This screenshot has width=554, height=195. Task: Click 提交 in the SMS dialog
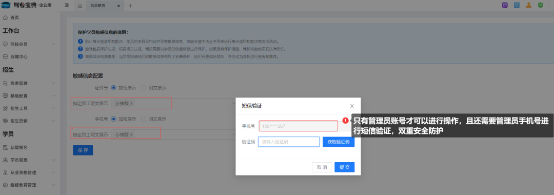(x=345, y=167)
